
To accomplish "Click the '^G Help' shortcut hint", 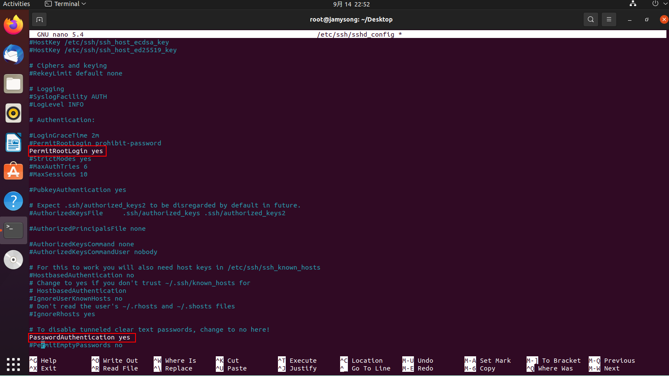I will pos(43,361).
